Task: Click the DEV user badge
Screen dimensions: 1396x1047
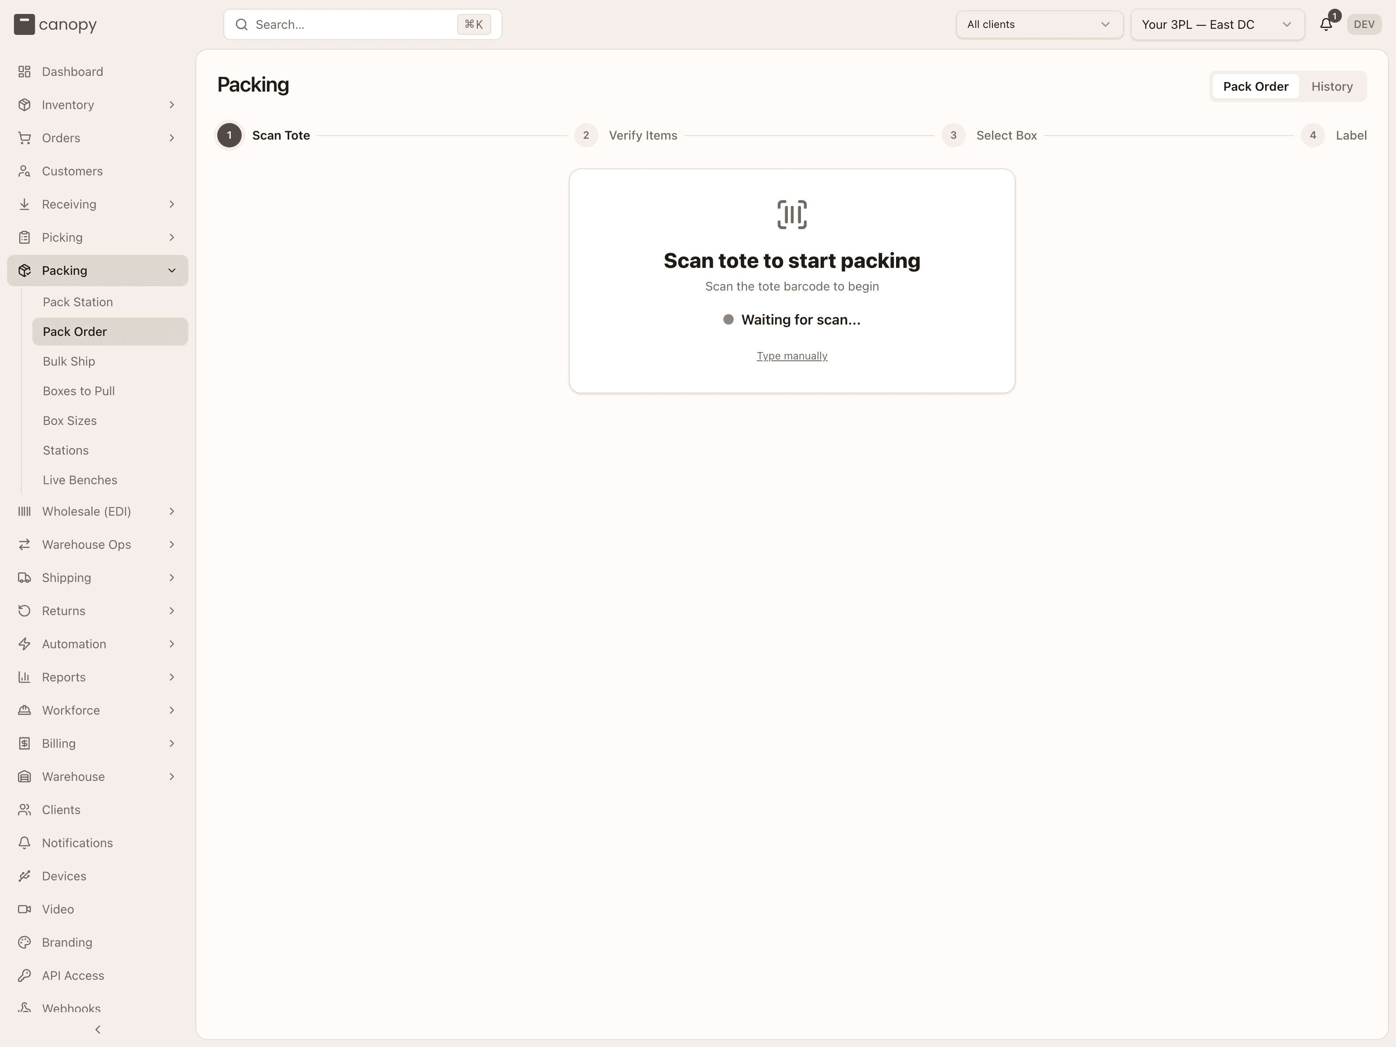Action: pyautogui.click(x=1363, y=24)
